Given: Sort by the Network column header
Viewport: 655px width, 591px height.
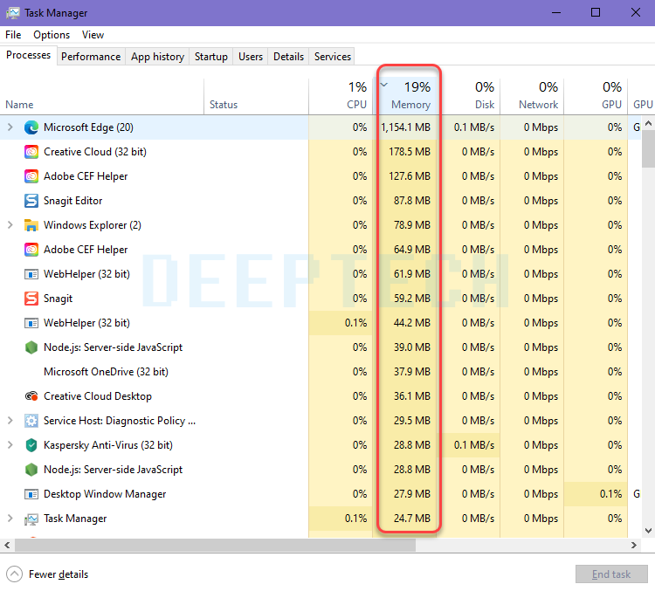Looking at the screenshot, I should point(532,97).
